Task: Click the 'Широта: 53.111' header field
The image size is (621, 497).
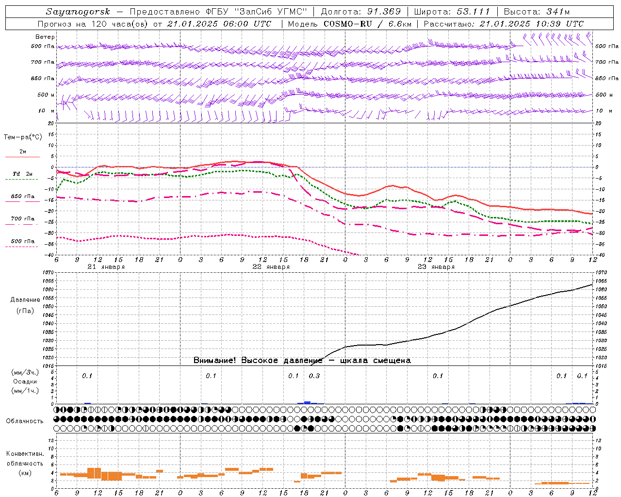Action: pos(452,12)
